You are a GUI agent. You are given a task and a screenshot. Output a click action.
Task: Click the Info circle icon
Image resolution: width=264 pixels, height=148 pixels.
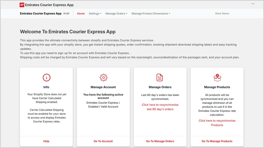point(47,78)
